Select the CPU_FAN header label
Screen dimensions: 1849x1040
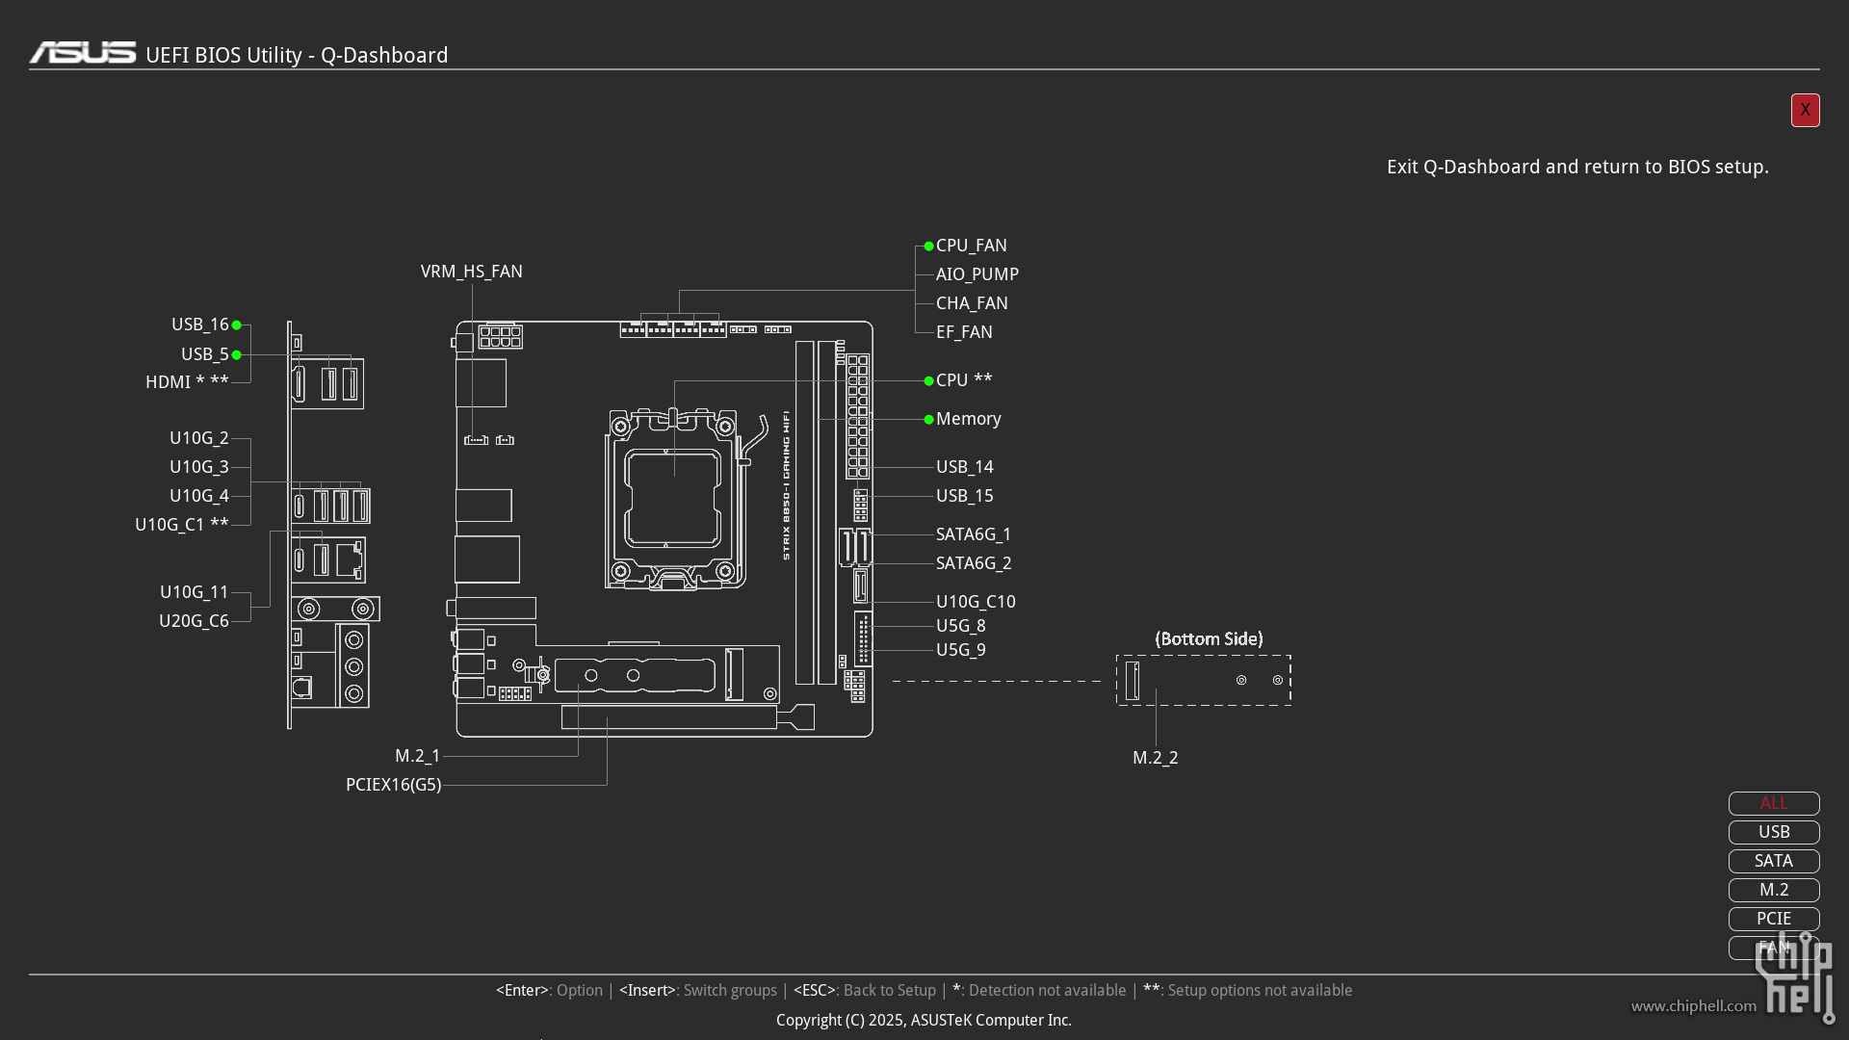point(972,246)
